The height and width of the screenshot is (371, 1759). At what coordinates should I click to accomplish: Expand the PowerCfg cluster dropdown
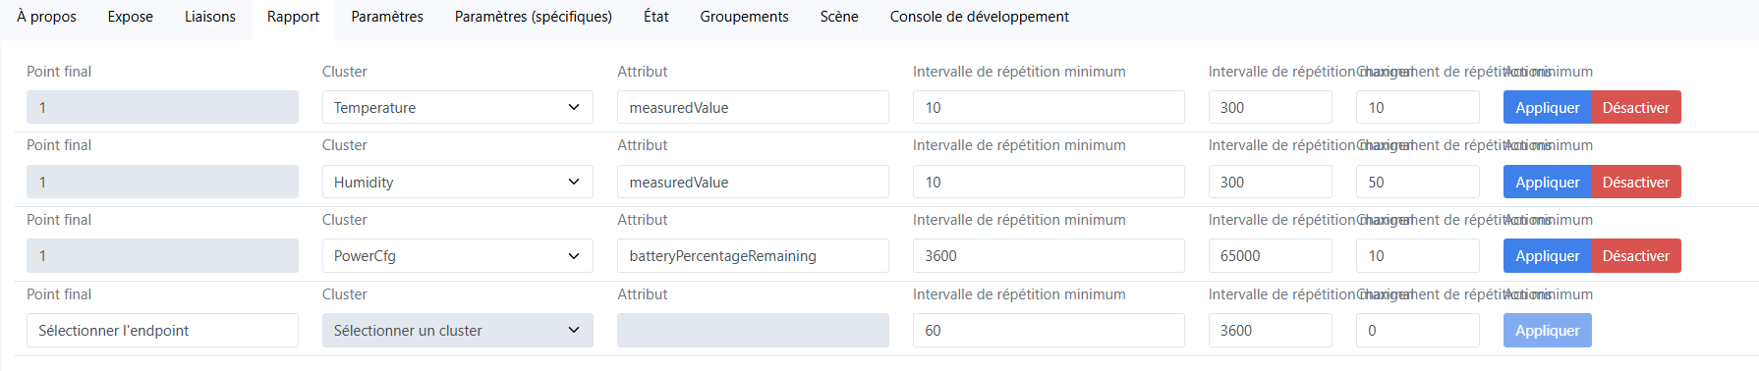457,255
